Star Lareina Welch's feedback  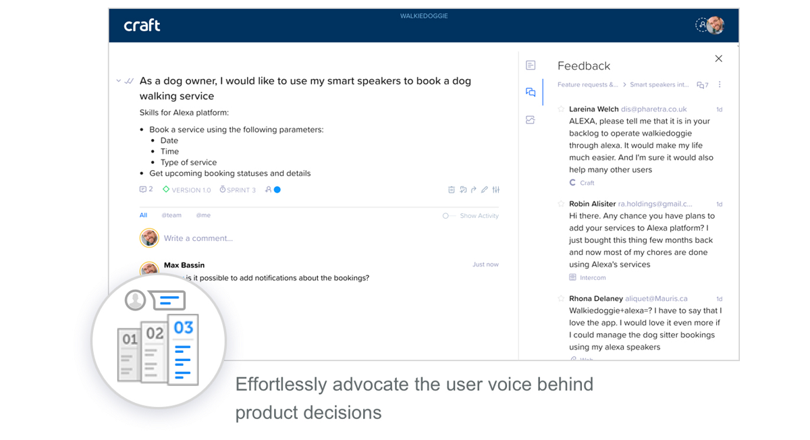pyautogui.click(x=561, y=109)
